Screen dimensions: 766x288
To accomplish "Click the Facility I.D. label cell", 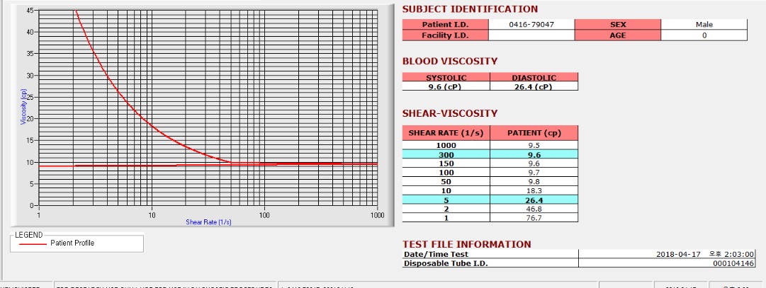I will [x=445, y=35].
